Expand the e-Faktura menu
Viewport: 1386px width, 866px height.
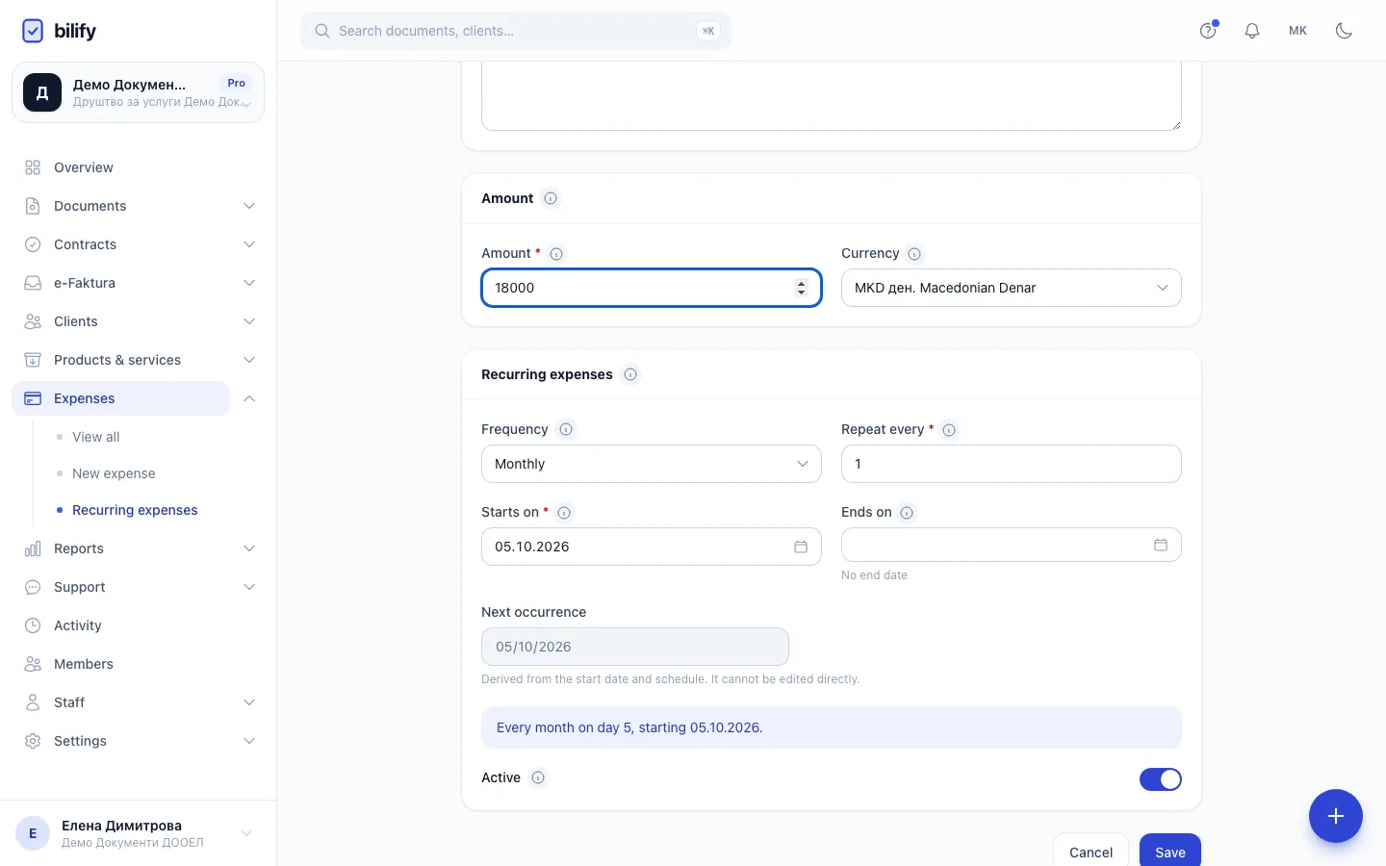pos(249,283)
